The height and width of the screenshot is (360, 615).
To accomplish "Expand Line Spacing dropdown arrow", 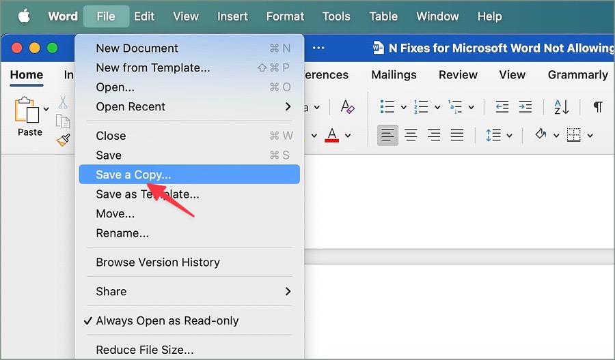I will tap(509, 136).
